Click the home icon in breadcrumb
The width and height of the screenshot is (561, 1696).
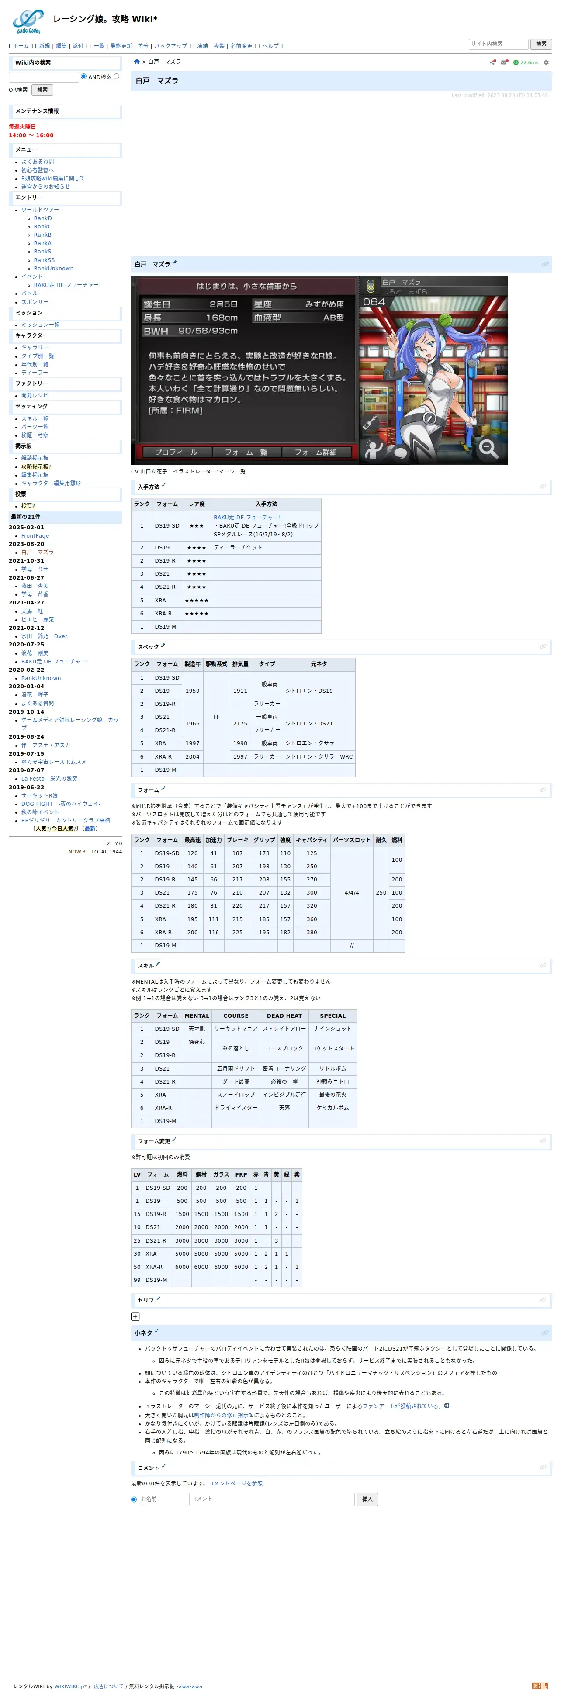point(137,62)
